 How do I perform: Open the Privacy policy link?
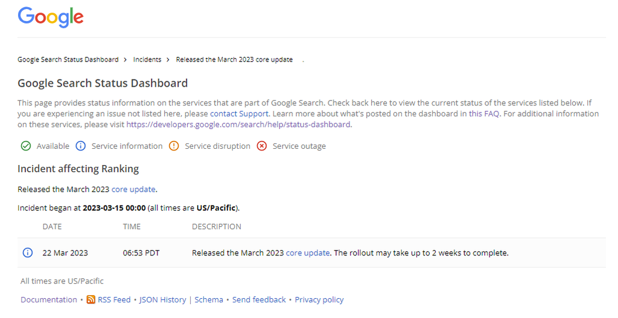click(319, 299)
